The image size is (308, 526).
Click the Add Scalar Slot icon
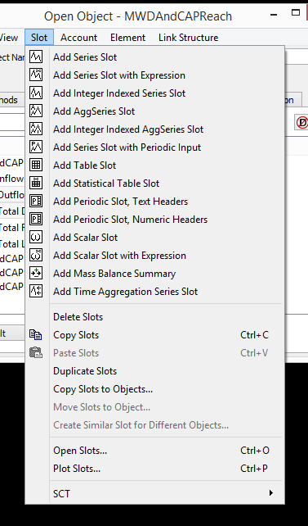[36, 237]
